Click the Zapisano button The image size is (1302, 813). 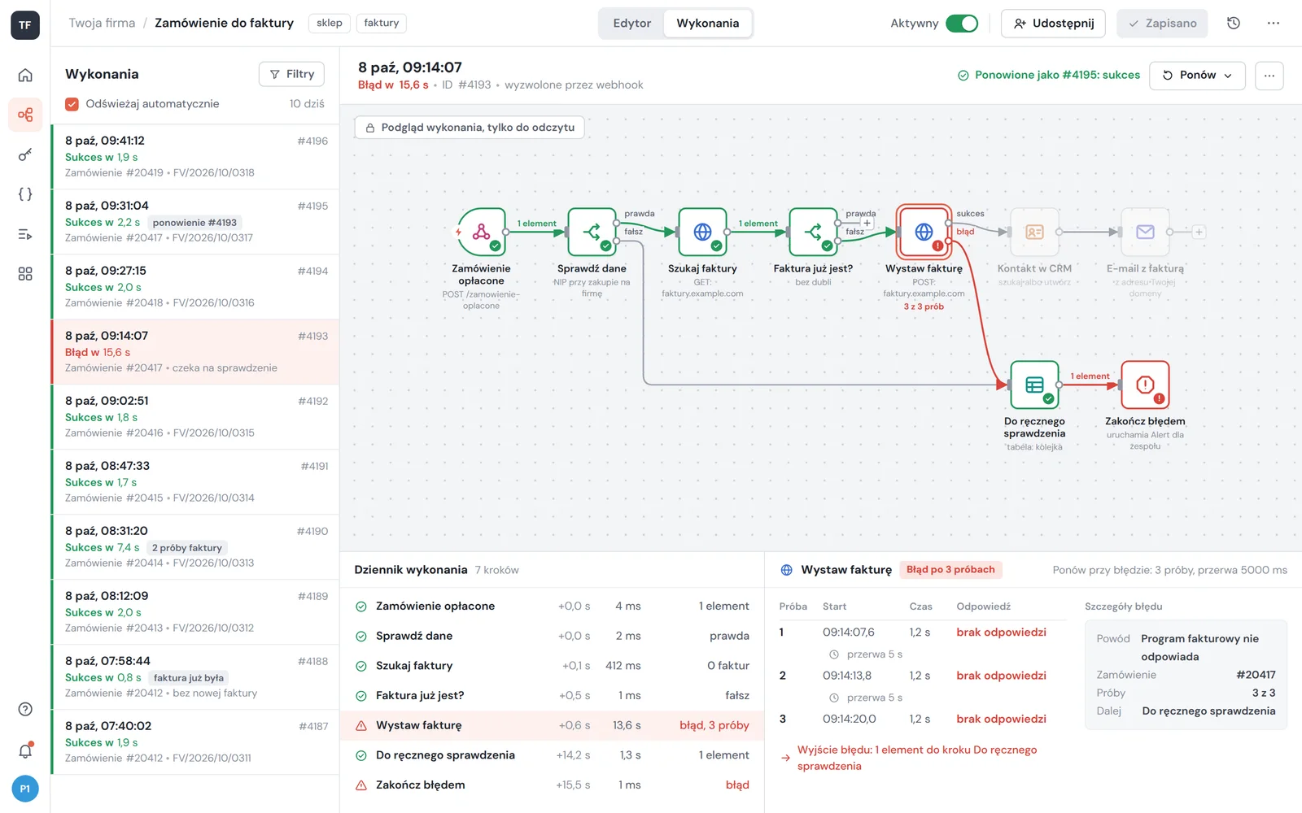tap(1162, 24)
